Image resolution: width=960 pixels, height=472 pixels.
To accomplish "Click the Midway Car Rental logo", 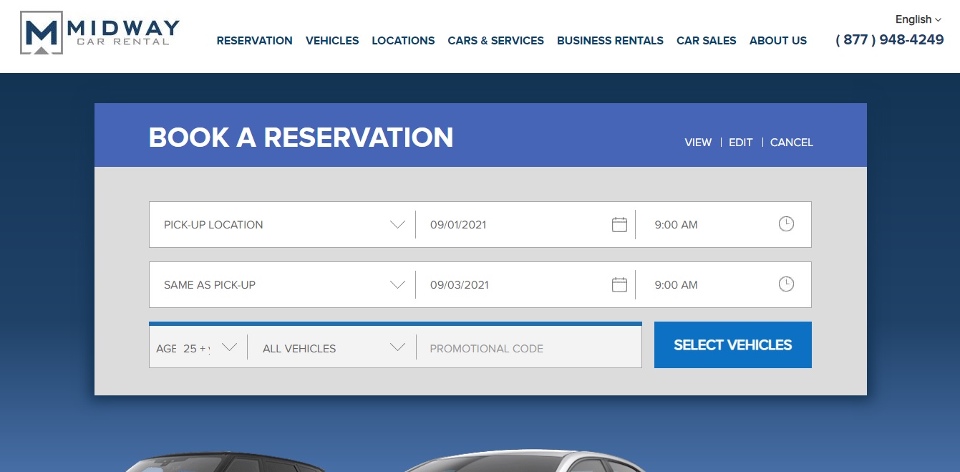I will click(100, 33).
